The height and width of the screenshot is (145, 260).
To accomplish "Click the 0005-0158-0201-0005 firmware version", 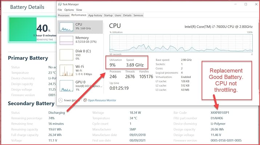I will click(x=226, y=141).
